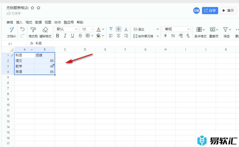The height and width of the screenshot is (147, 239).
Task: Open the 插入 menu
Action: coord(19,22)
